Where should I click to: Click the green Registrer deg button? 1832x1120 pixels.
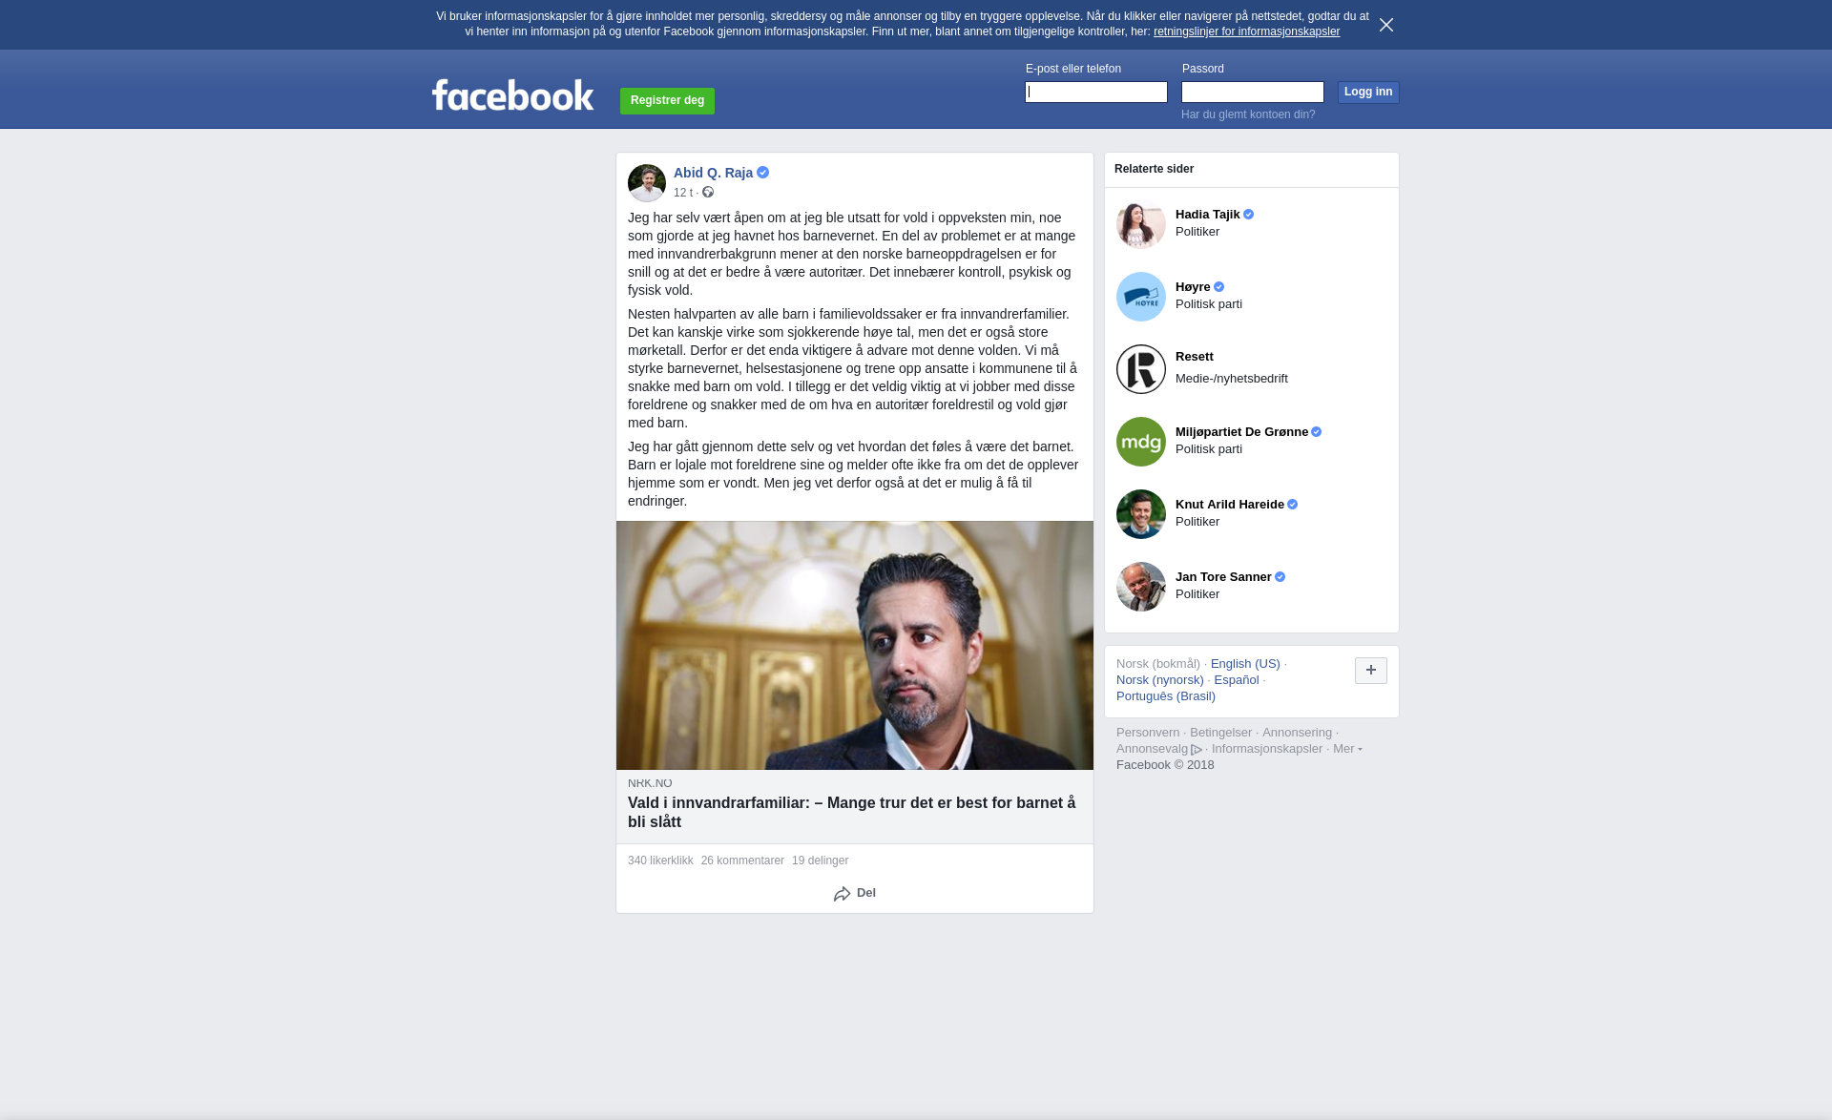click(x=667, y=100)
